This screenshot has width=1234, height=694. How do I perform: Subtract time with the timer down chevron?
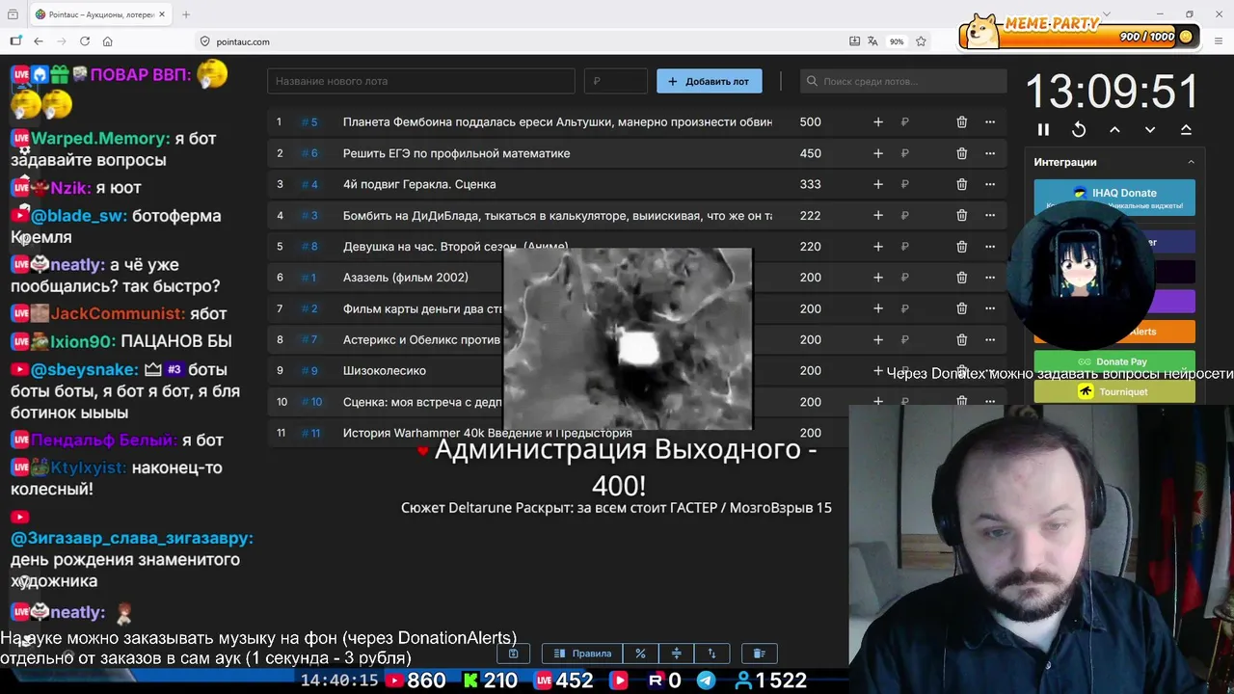point(1150,129)
